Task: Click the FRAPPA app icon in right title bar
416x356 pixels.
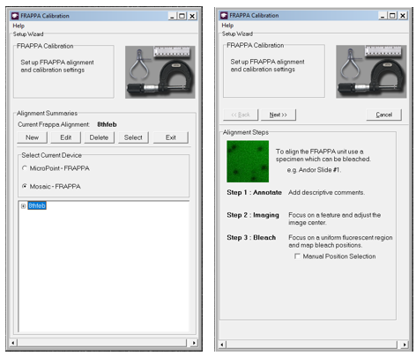Action: 224,15
